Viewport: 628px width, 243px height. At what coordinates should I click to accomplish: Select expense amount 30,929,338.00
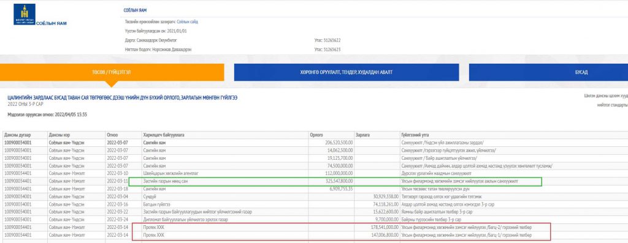coord(385,196)
